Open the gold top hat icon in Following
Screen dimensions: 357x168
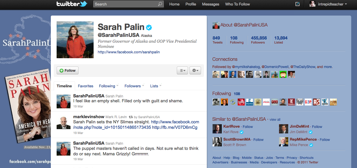point(258,102)
